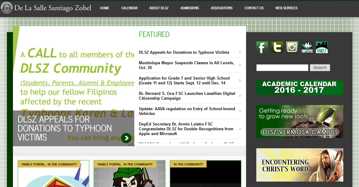Screen dimensions: 359x187
Task: Click the FEATURED section heading
Action: 154,35
